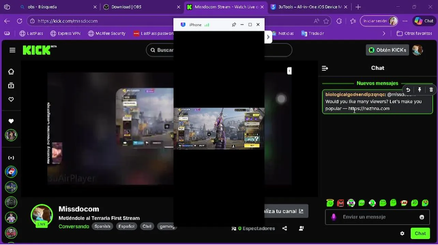Image resolution: width=438 pixels, height=245 pixels.
Task: Open Edge tab actions icon
Action: pyautogui.click(x=7, y=7)
